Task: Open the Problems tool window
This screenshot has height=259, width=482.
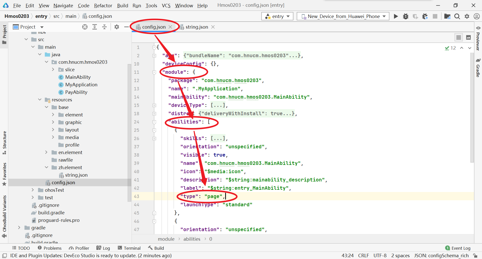Action: pos(49,248)
